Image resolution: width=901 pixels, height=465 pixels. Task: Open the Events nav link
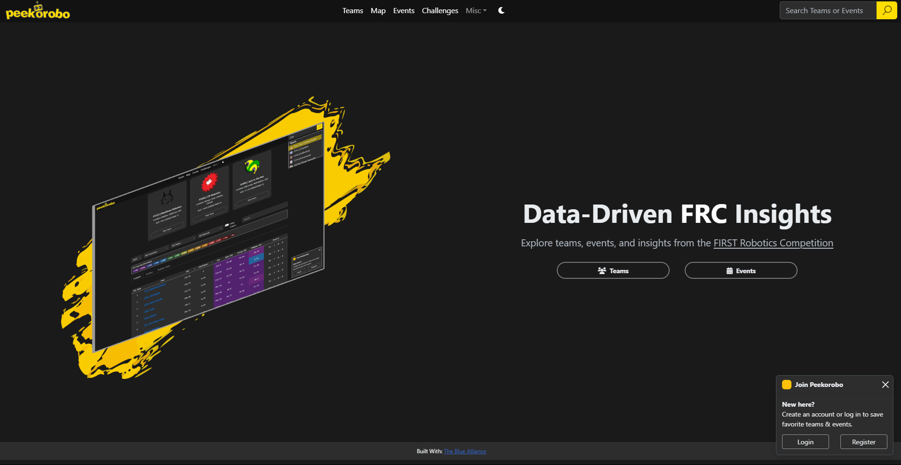pos(404,10)
